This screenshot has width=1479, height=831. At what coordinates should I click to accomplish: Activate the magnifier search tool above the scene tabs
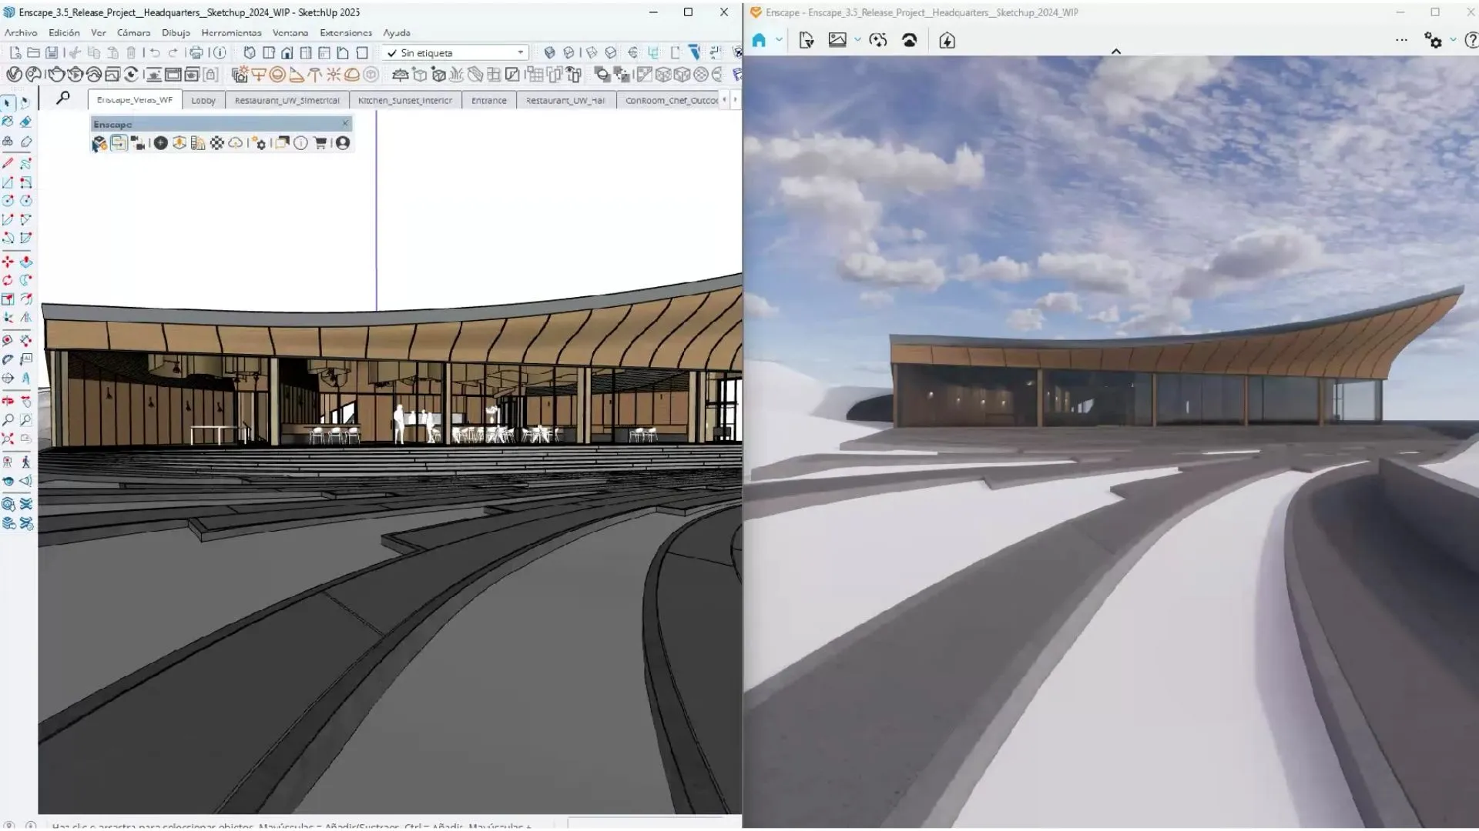tap(63, 99)
